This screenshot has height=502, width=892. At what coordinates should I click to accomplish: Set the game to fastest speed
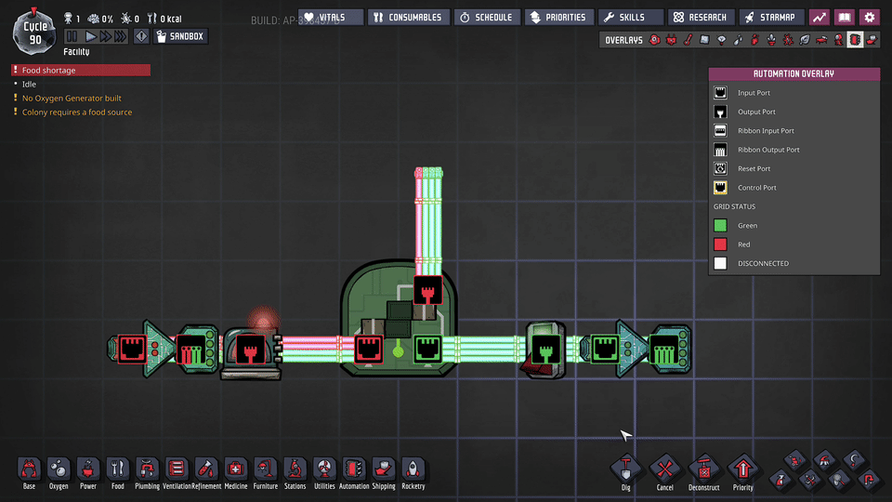click(121, 36)
